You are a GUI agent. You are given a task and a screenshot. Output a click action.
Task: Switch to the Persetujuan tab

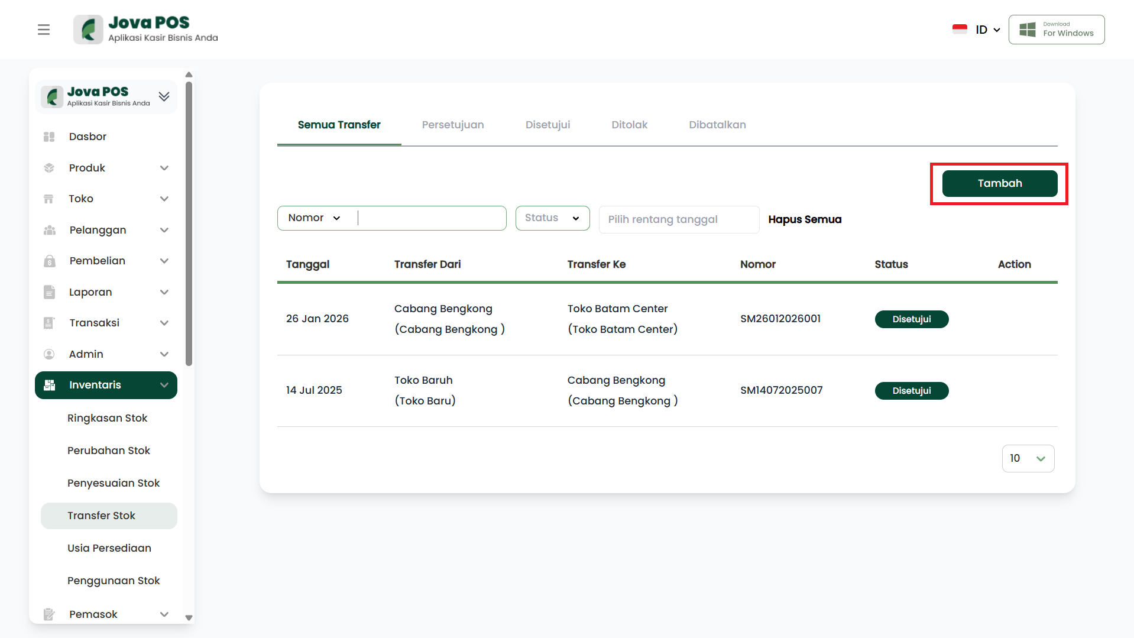(x=453, y=125)
